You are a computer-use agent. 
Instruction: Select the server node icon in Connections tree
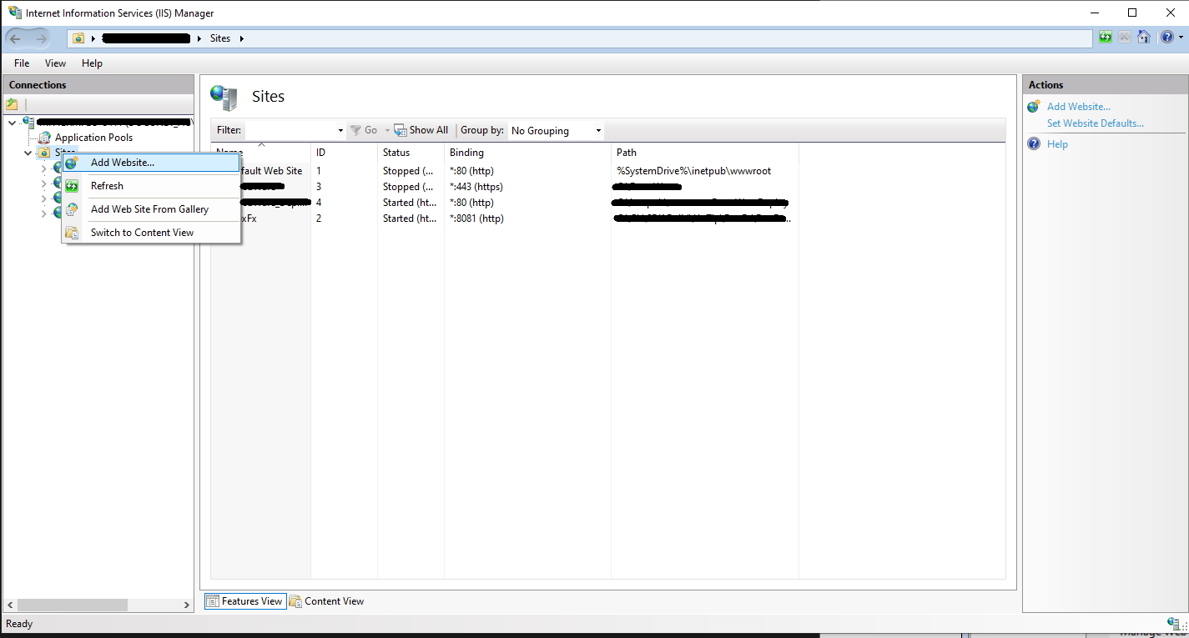28,123
